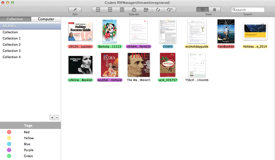Select the INDIA brochure thumbnail
The width and height of the screenshot is (275, 160).
click(x=109, y=65)
